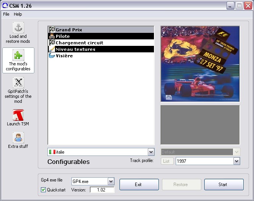254x201 pixels.
Task: Click the flag icon beside Grand Prix
Action: [x=52, y=29]
